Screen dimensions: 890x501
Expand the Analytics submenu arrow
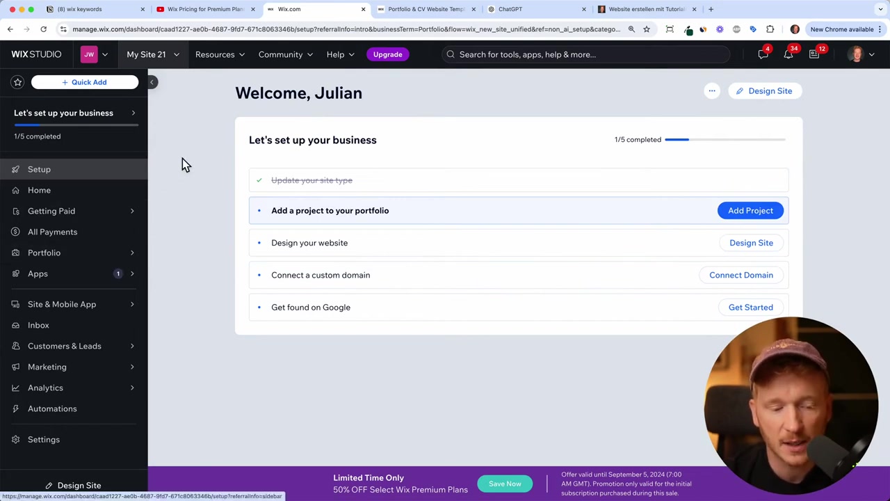click(132, 388)
